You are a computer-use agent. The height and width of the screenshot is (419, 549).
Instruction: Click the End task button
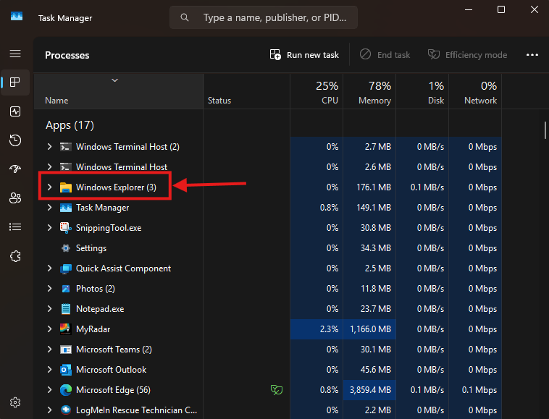click(385, 55)
